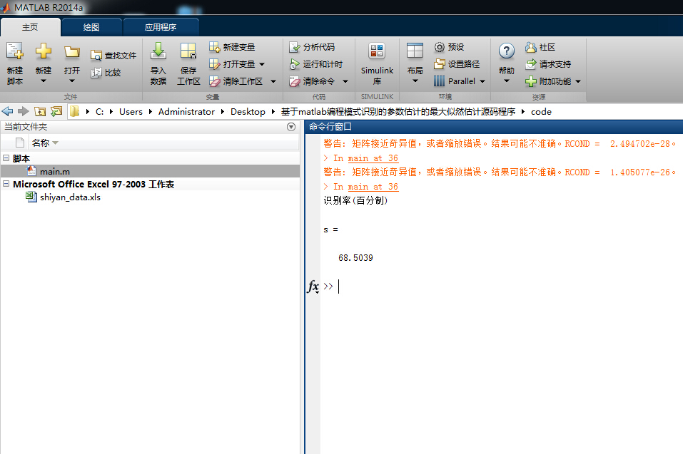Click the 附加功能 (Add-Ons) icon
Screen dimensions: 683x454
click(530, 81)
